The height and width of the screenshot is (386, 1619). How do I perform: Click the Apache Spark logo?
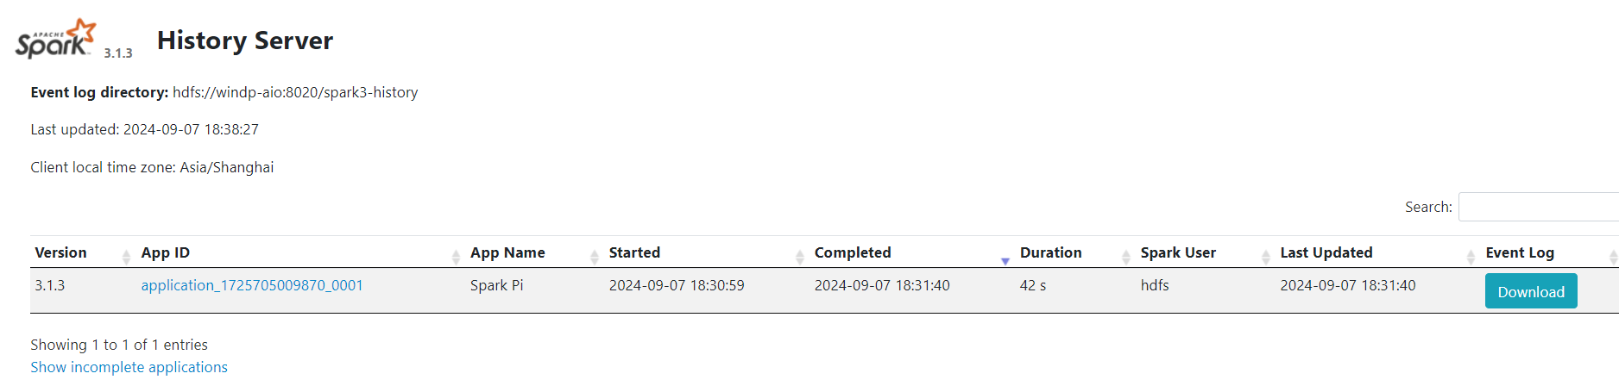click(x=55, y=40)
